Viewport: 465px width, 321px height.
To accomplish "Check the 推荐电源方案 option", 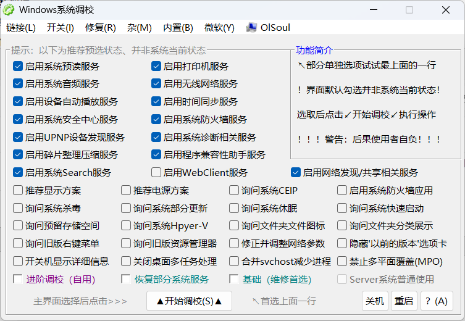I will 126,191.
